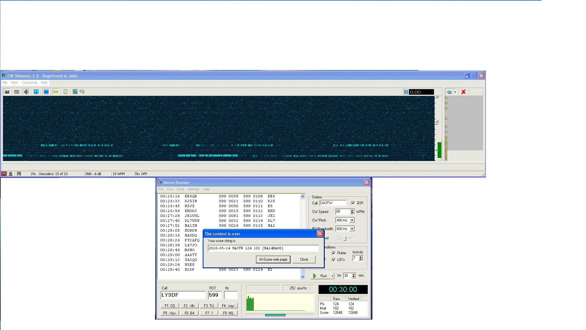Image resolution: width=586 pixels, height=330 pixels.
Task: Open the dropdown arrow beside the tag icon
Action: point(455,92)
